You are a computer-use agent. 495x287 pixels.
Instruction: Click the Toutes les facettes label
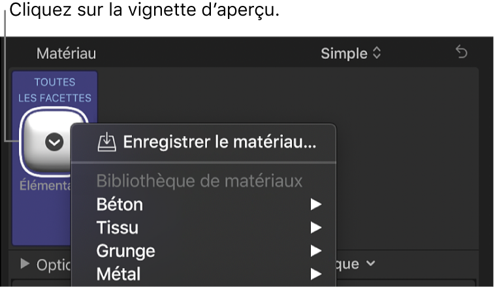point(55,90)
